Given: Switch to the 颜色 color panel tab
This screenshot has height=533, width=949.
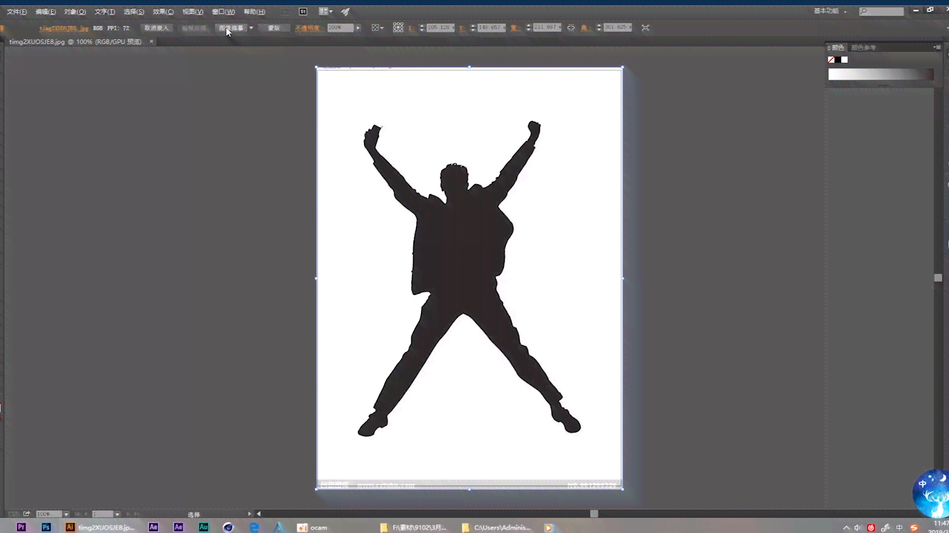Looking at the screenshot, I should pyautogui.click(x=837, y=47).
